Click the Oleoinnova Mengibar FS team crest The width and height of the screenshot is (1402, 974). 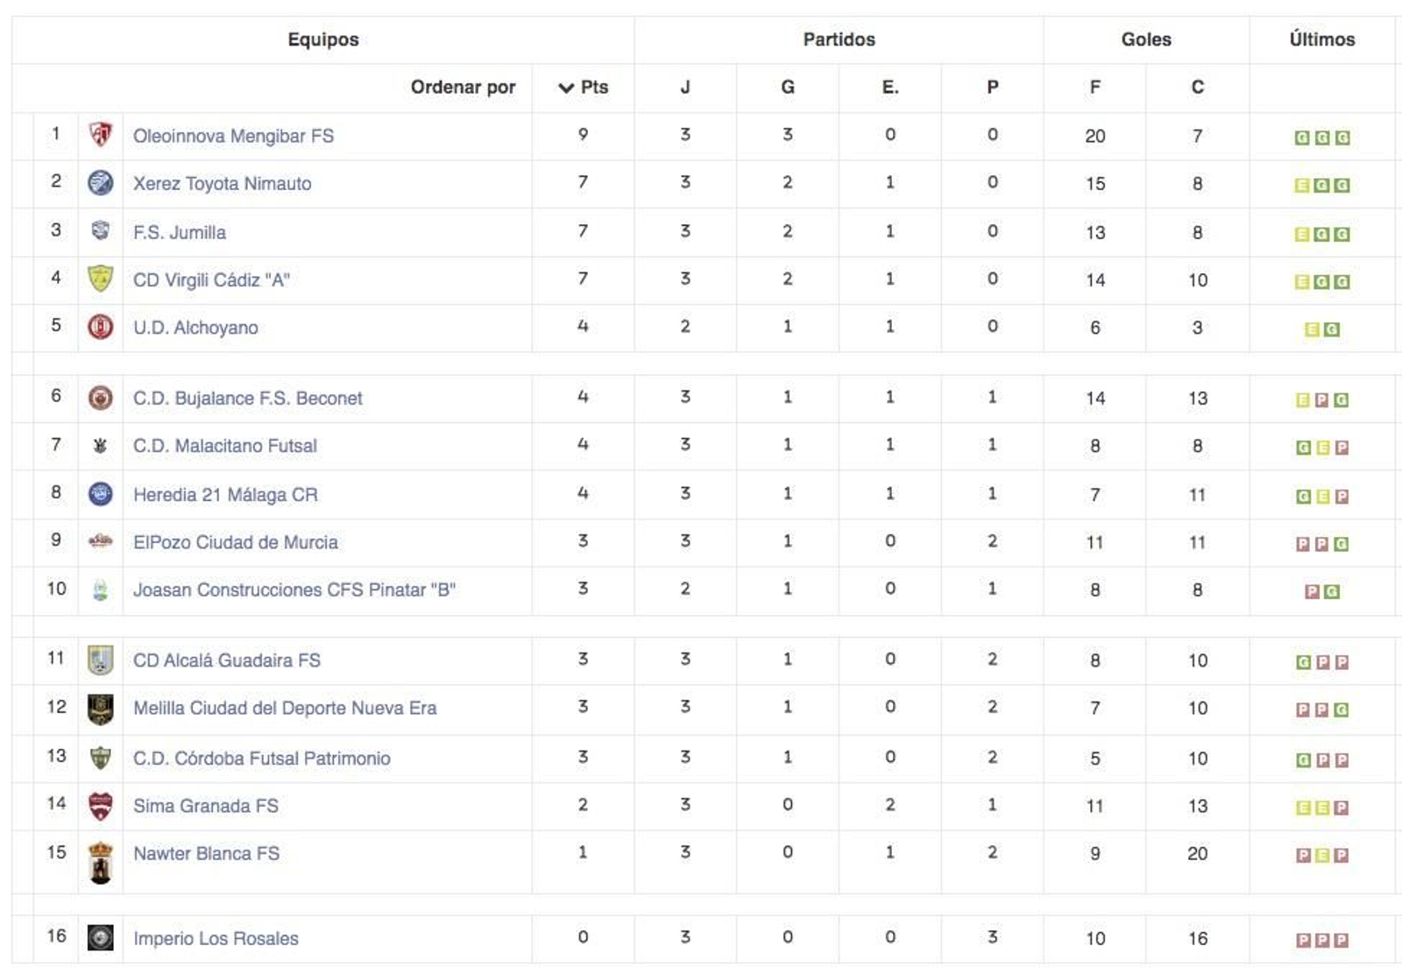101,135
